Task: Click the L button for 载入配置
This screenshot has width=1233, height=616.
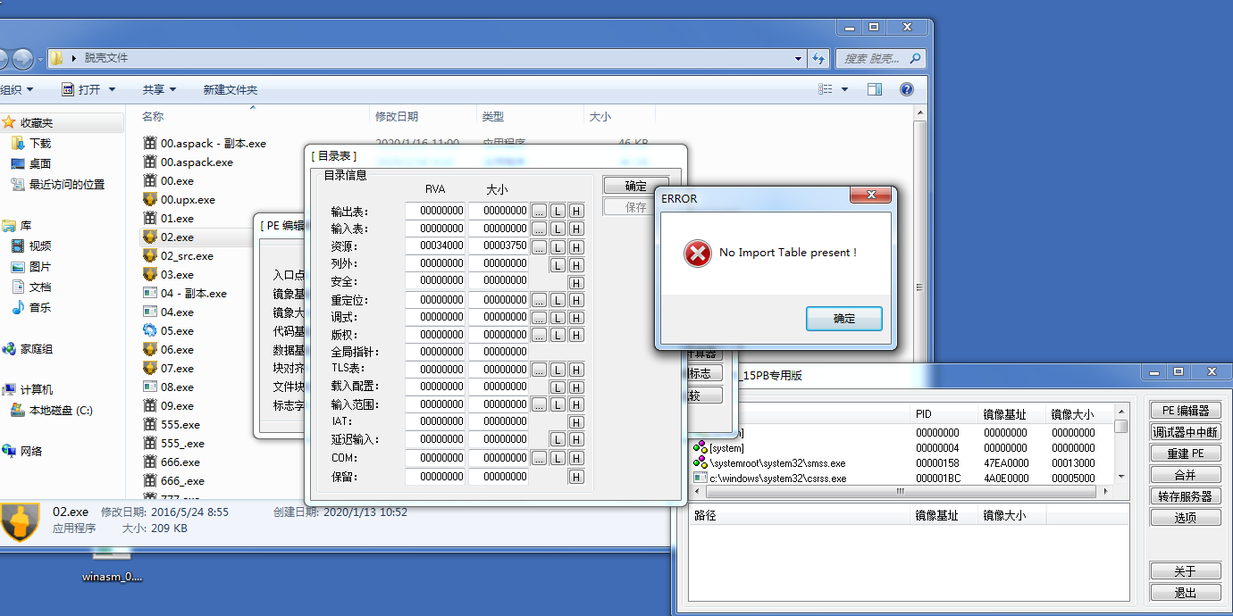Action: tap(558, 387)
